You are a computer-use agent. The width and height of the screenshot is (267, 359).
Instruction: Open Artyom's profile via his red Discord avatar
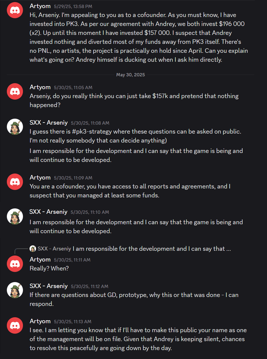click(x=15, y=10)
